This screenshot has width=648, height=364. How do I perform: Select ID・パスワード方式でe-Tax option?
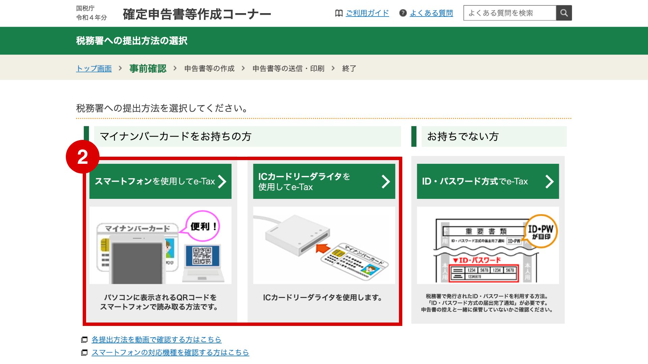475,181
